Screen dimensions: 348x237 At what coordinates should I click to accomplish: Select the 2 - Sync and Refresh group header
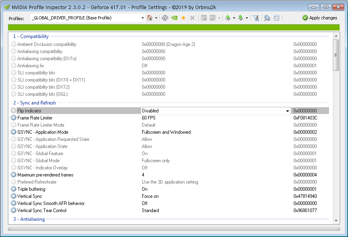click(x=34, y=103)
